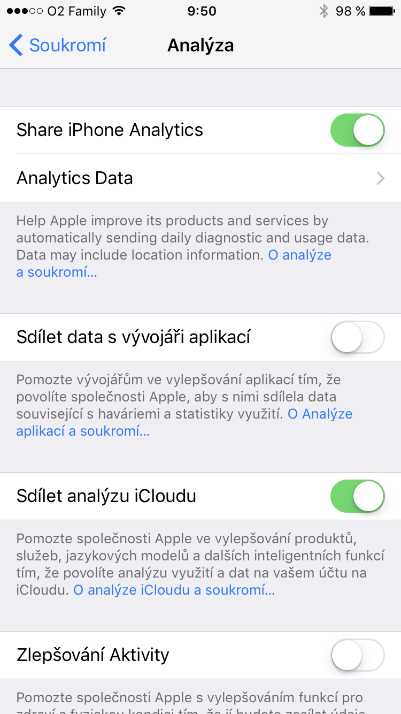Tap the Analýza page title
The width and height of the screenshot is (401, 714).
(200, 45)
